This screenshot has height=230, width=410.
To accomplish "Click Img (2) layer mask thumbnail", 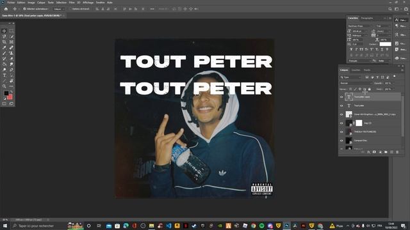I will tap(359, 123).
